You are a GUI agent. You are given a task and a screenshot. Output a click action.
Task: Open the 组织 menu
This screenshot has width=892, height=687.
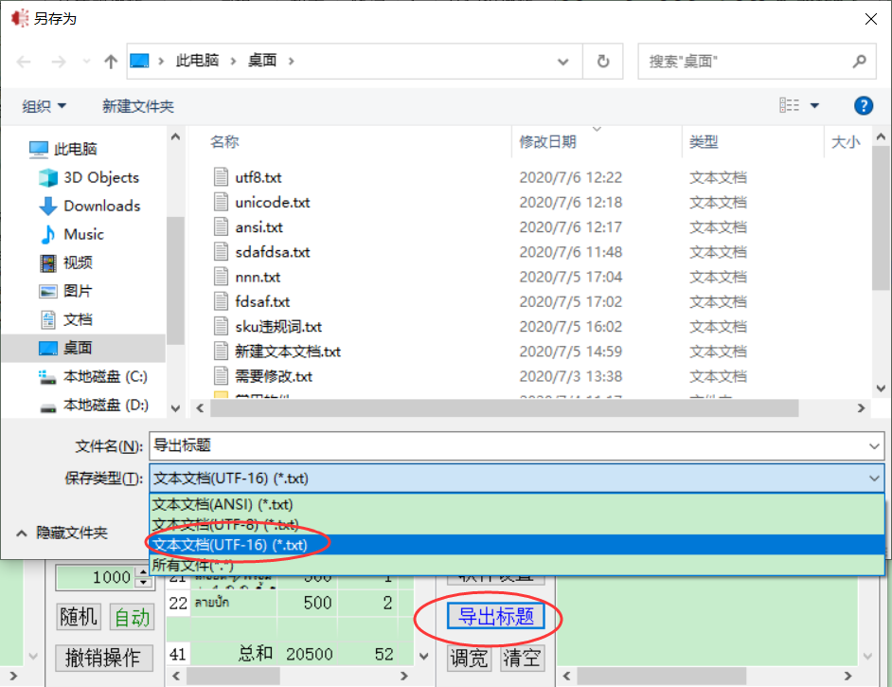(45, 106)
